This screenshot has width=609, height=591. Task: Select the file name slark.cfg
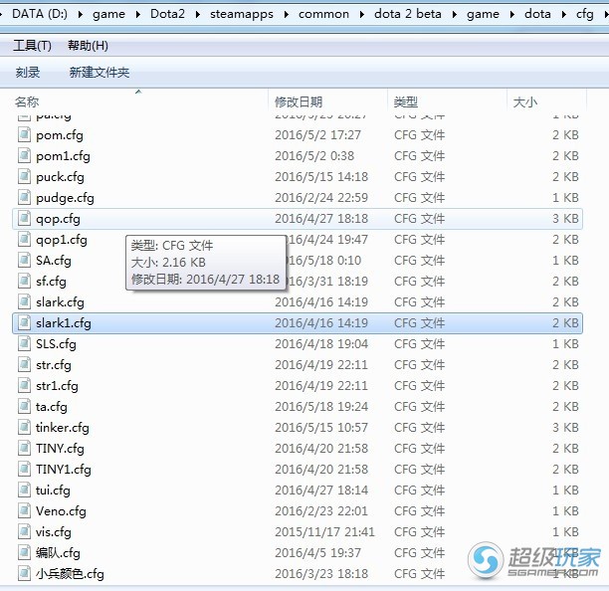60,302
